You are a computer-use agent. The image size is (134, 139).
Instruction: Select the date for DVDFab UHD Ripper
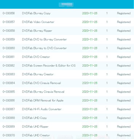(90, 127)
